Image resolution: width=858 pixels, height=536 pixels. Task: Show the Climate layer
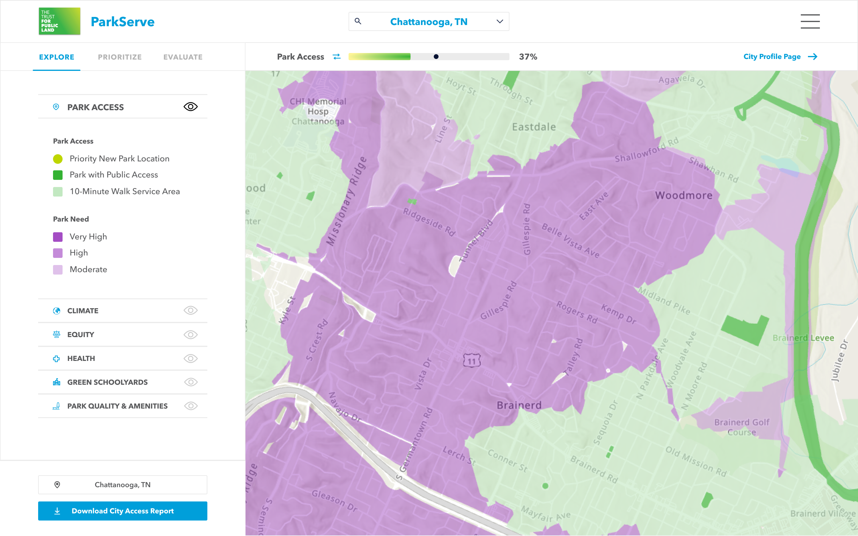pos(190,311)
